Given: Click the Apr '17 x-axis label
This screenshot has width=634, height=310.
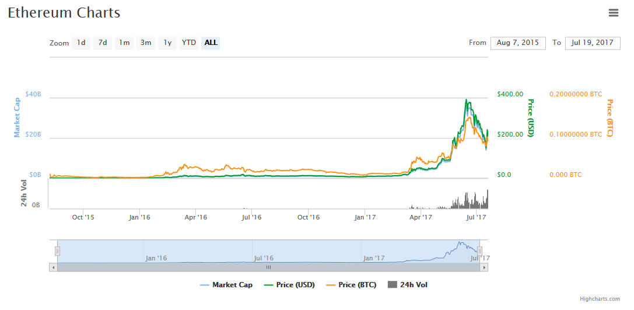Looking at the screenshot, I should (x=421, y=217).
